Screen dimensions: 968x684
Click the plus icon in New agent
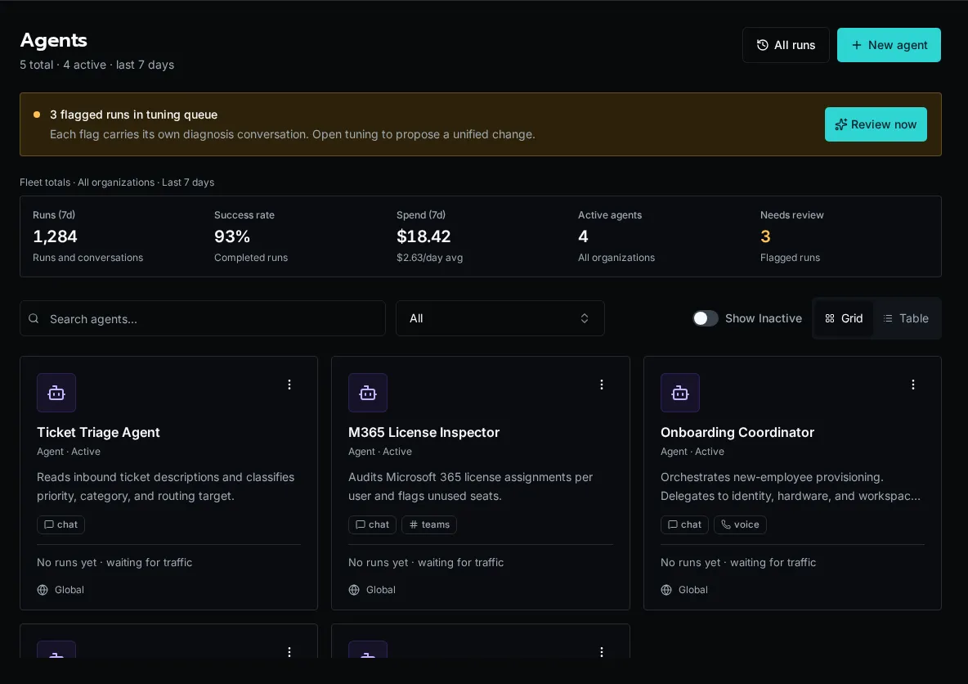(856, 45)
